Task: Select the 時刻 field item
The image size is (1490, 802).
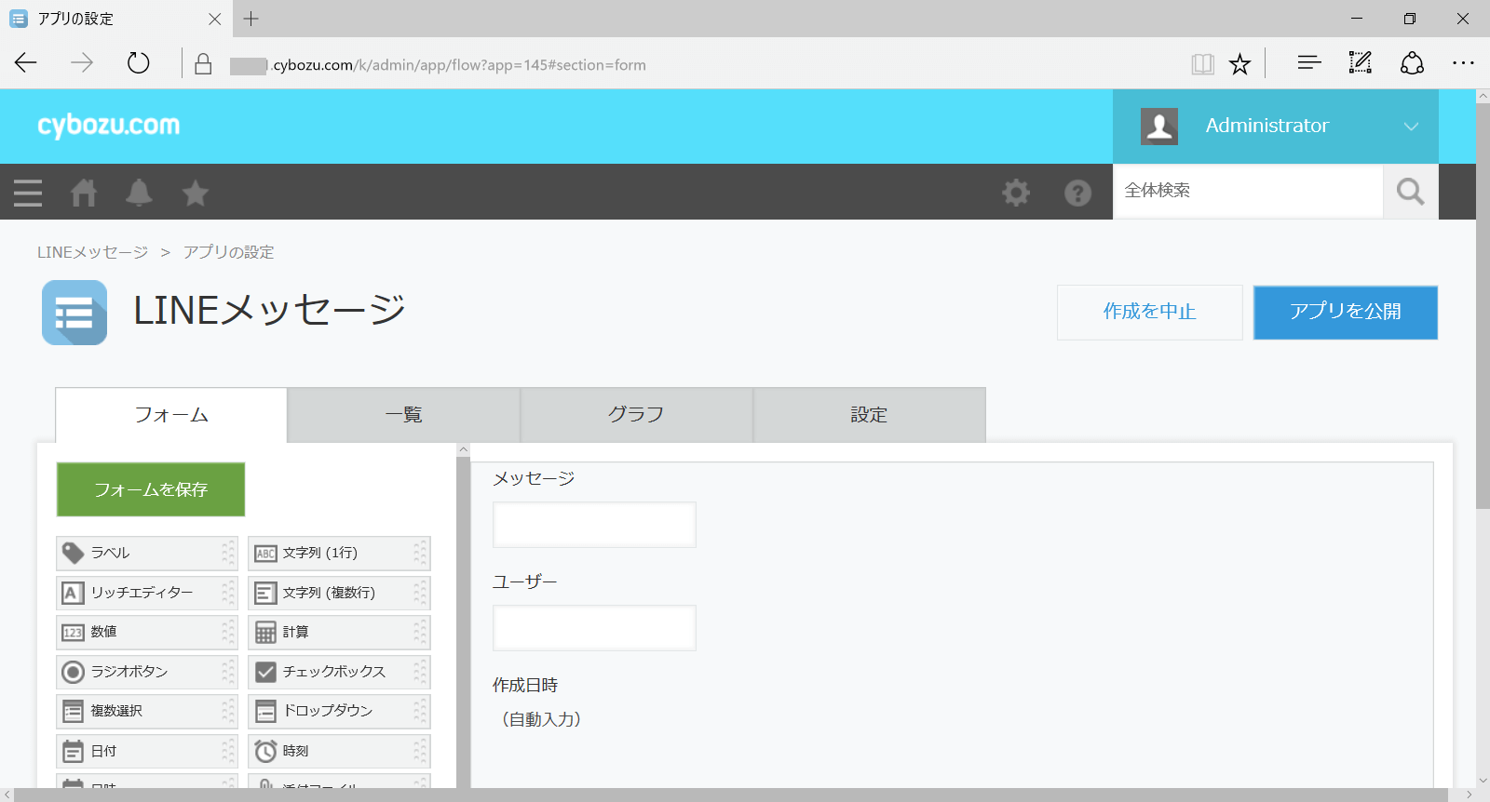Action: 339,751
